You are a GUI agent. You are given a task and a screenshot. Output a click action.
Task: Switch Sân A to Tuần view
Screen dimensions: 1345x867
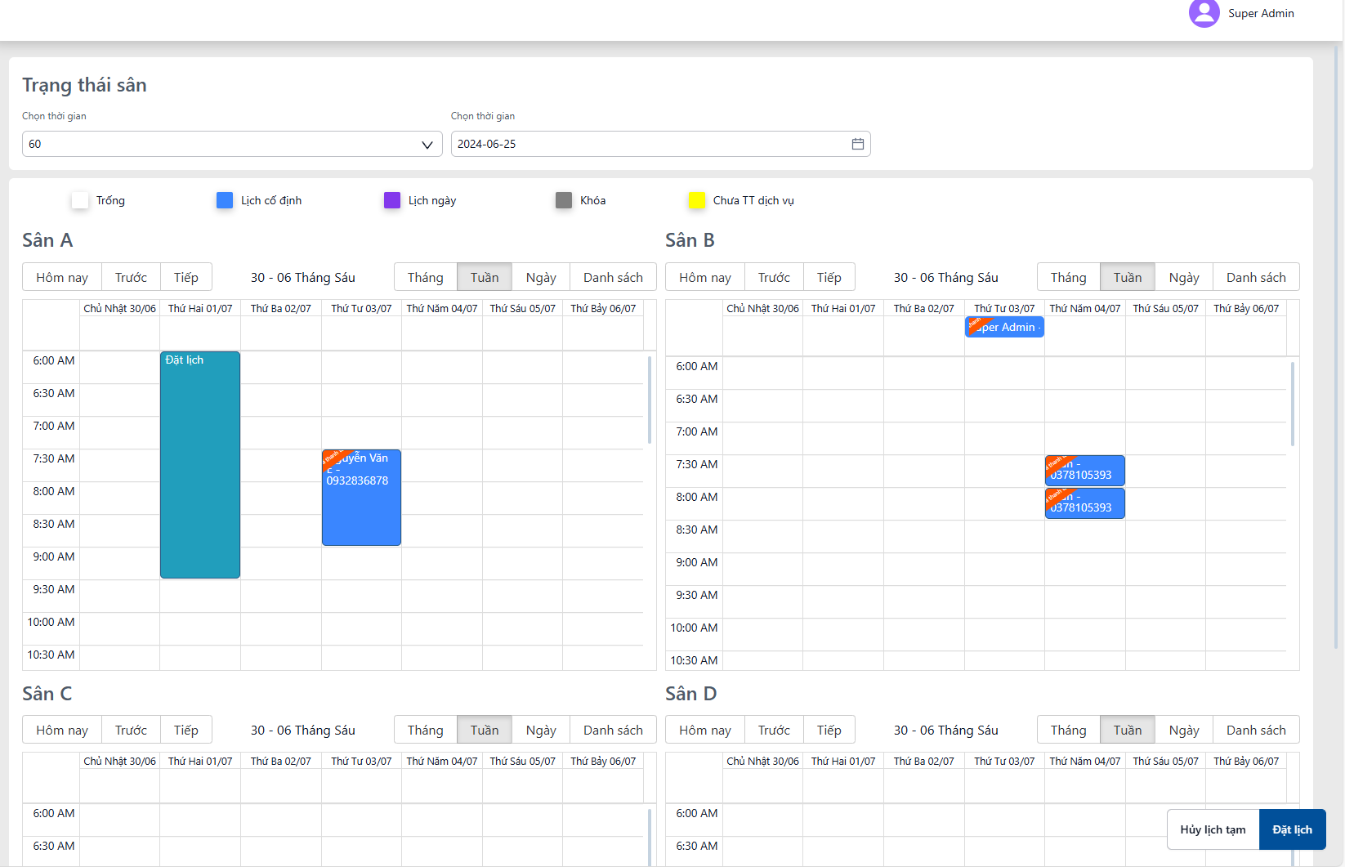click(485, 277)
